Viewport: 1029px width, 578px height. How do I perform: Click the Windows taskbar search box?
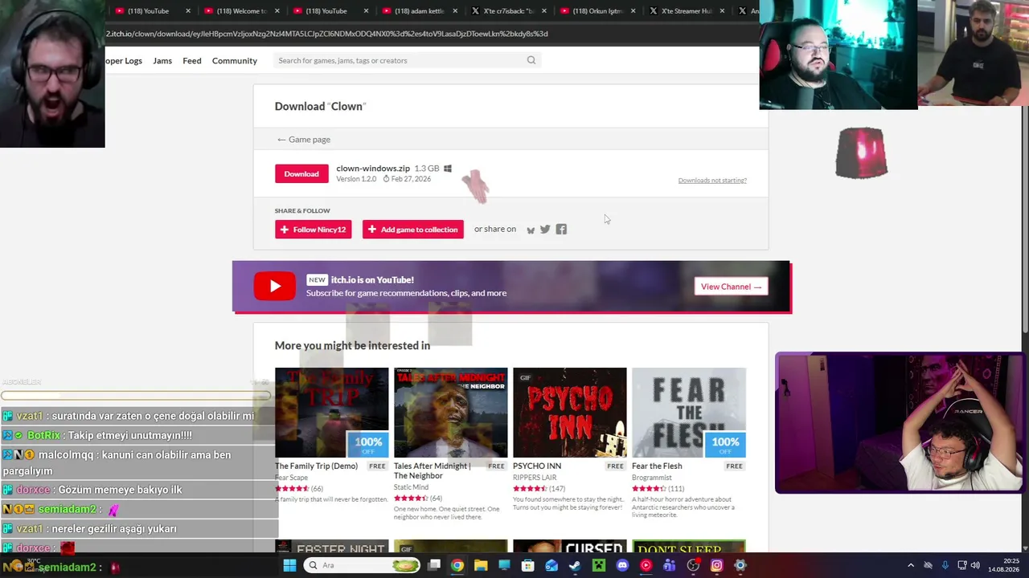coord(362,565)
